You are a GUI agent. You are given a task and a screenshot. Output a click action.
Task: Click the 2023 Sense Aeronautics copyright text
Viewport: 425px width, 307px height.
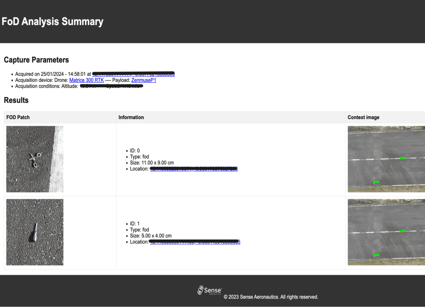tap(271, 297)
